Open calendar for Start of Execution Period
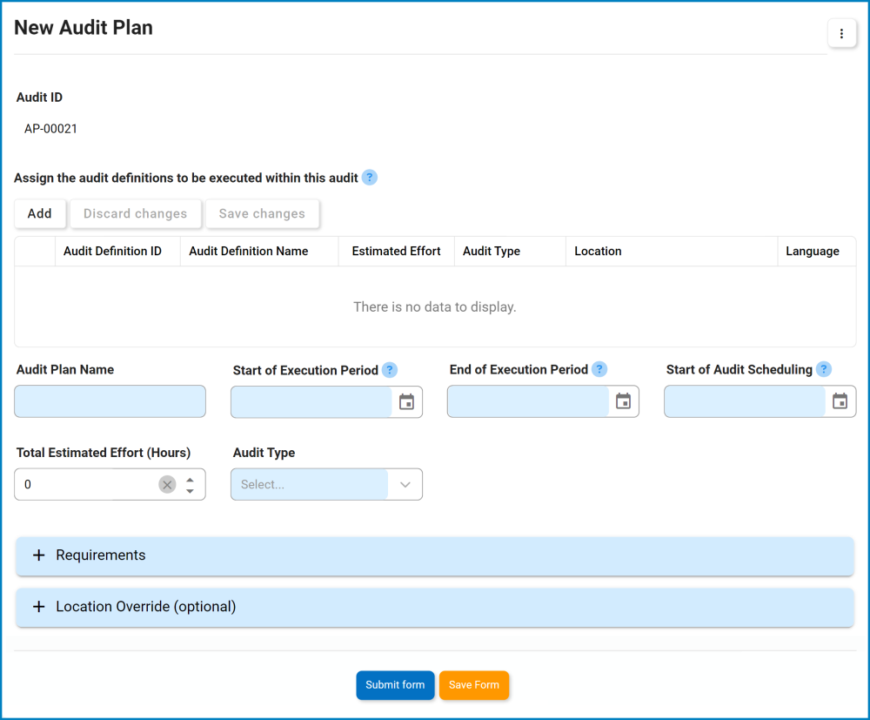The image size is (870, 720). tap(406, 402)
